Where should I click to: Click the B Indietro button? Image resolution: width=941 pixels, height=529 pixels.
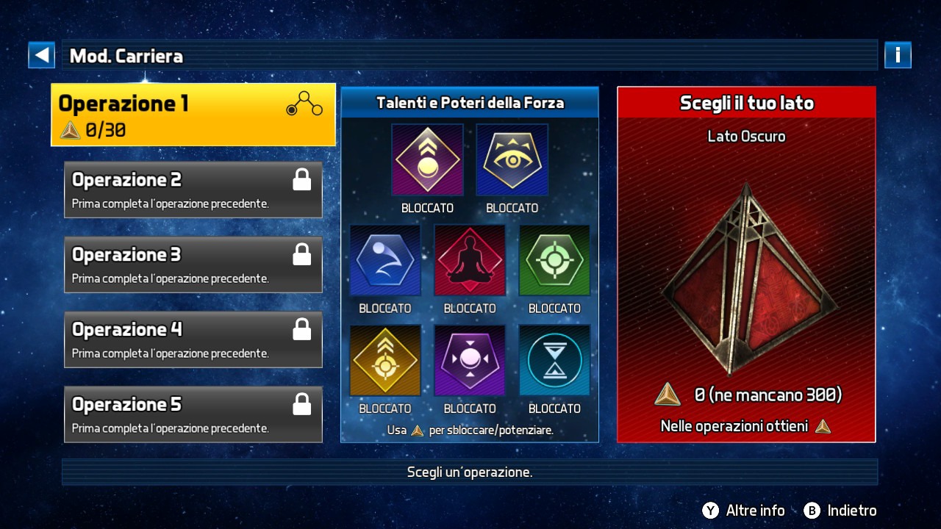tap(840, 511)
